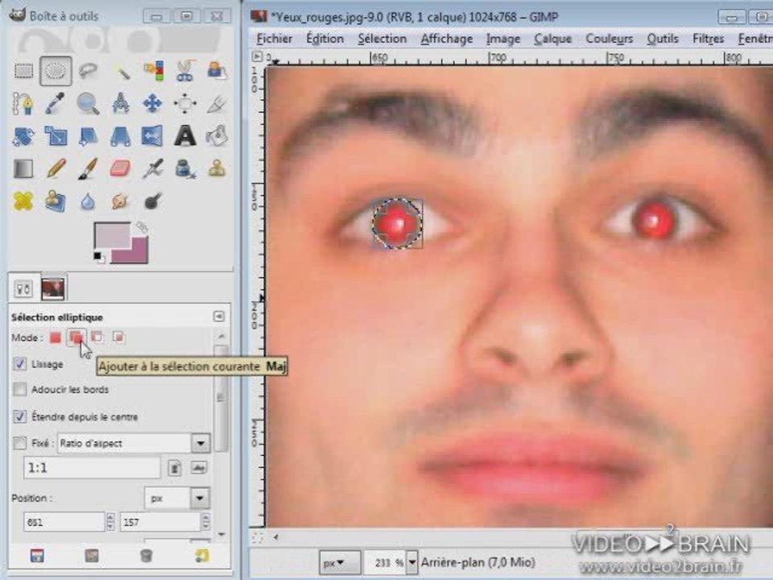The image size is (773, 580).
Task: Set mode to add to current selection
Action: point(76,338)
